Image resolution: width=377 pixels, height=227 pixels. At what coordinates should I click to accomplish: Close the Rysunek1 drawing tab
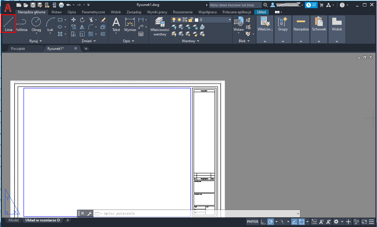tap(76, 48)
